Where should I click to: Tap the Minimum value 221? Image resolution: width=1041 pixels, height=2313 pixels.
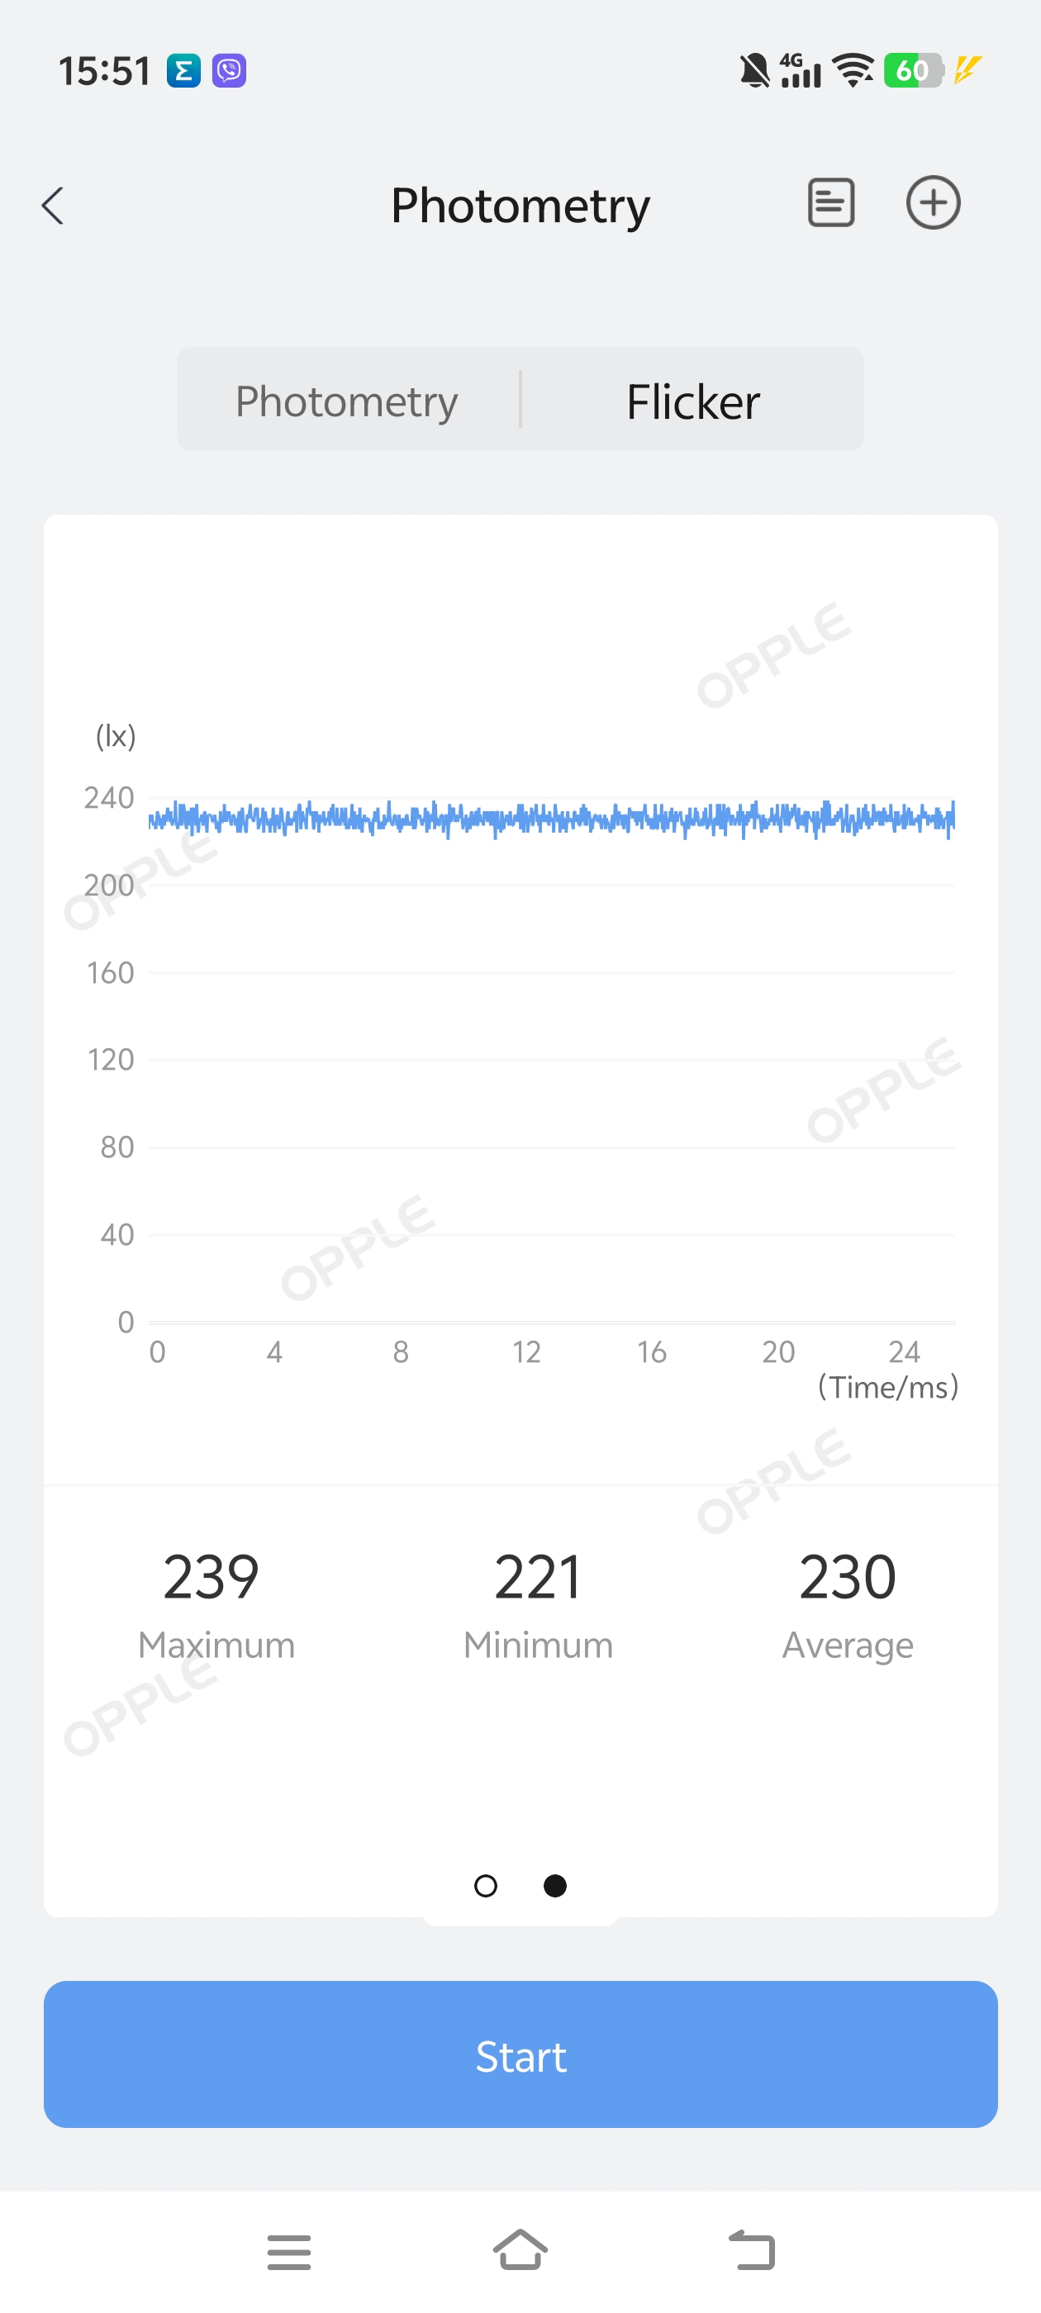pyautogui.click(x=538, y=1577)
